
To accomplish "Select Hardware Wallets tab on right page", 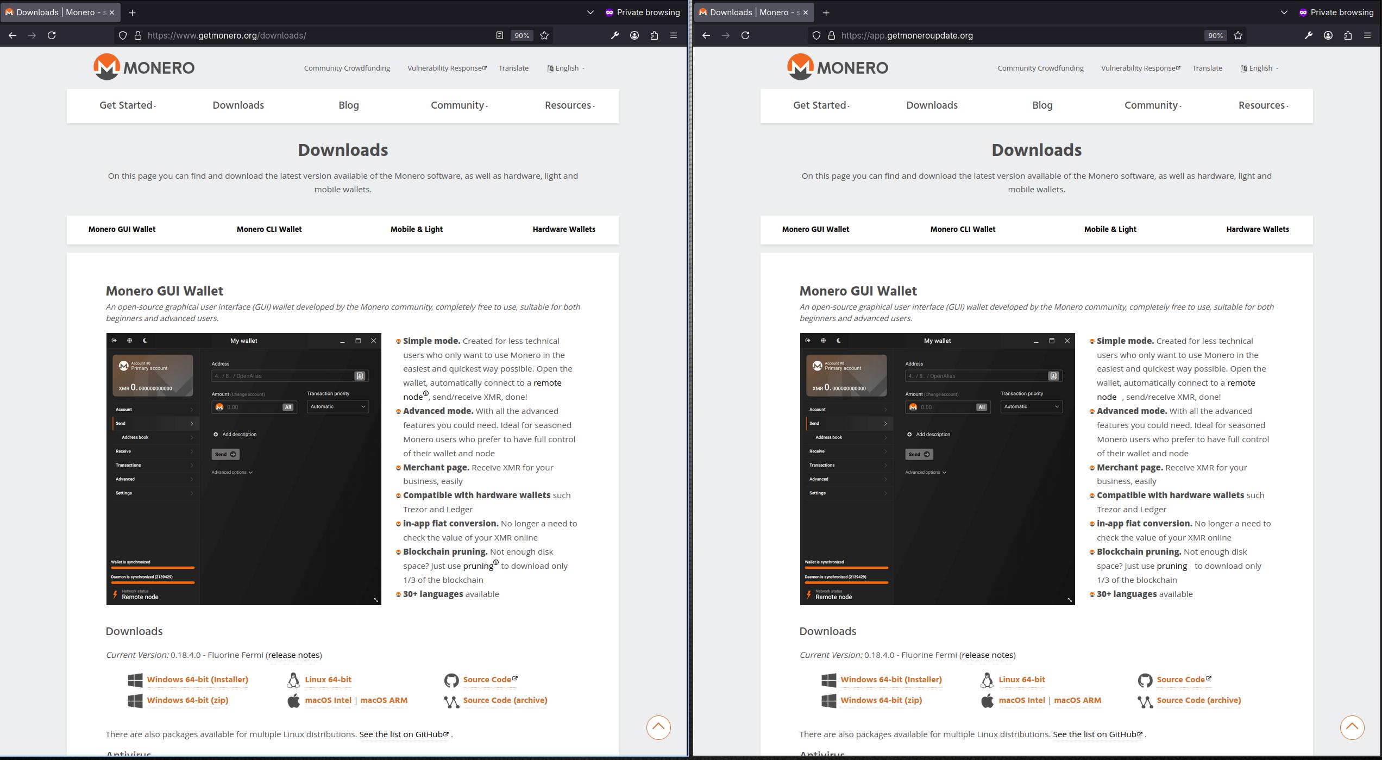I will coord(1258,229).
